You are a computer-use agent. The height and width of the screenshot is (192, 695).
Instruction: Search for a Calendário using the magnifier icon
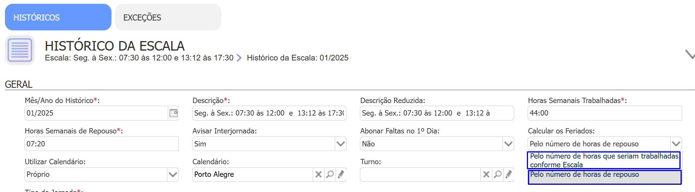click(330, 175)
